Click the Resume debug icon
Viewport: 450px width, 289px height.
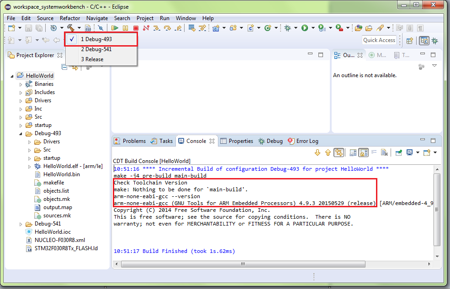tap(115, 28)
